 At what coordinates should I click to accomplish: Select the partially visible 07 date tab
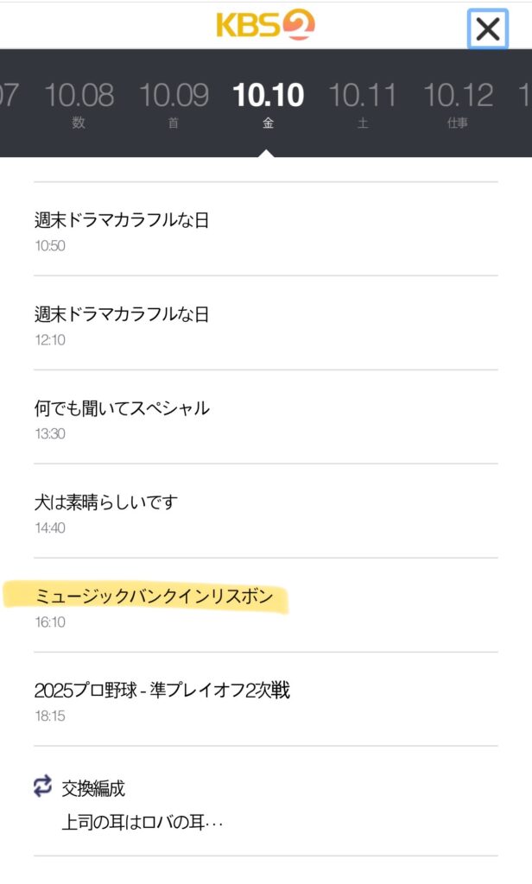click(x=9, y=95)
